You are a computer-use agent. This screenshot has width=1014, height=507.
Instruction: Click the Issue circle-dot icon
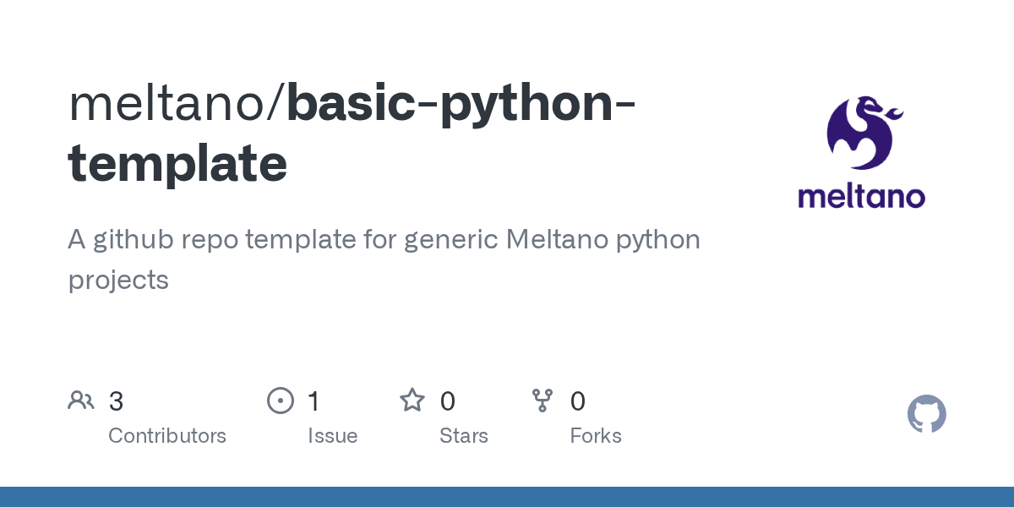point(280,401)
